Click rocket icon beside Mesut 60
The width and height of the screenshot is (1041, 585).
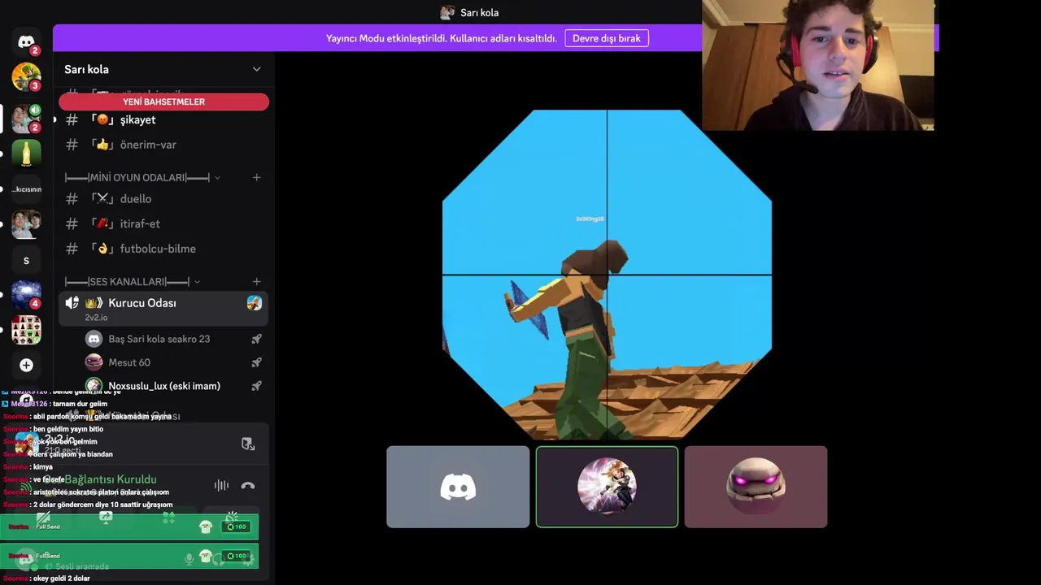point(256,362)
